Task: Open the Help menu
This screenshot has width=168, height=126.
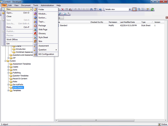Action: pos(59,5)
